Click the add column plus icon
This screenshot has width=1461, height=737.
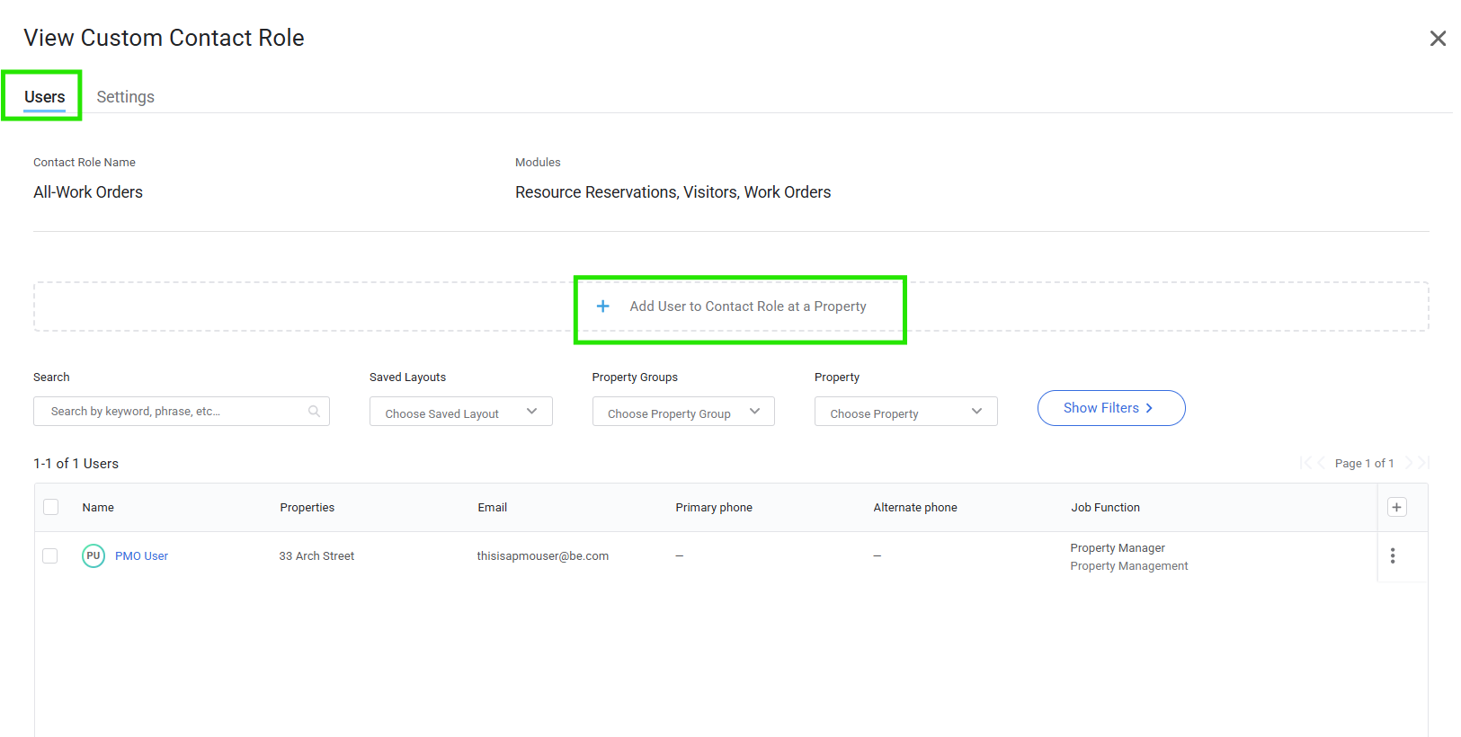[1396, 507]
